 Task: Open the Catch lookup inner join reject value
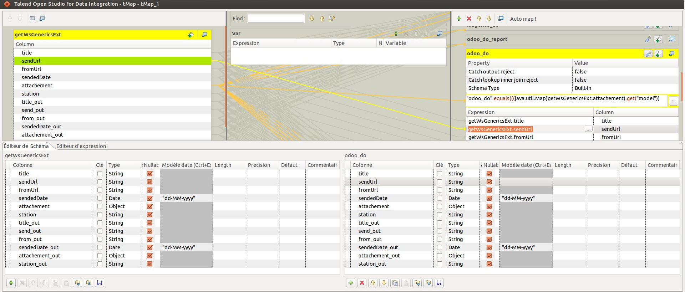point(625,80)
